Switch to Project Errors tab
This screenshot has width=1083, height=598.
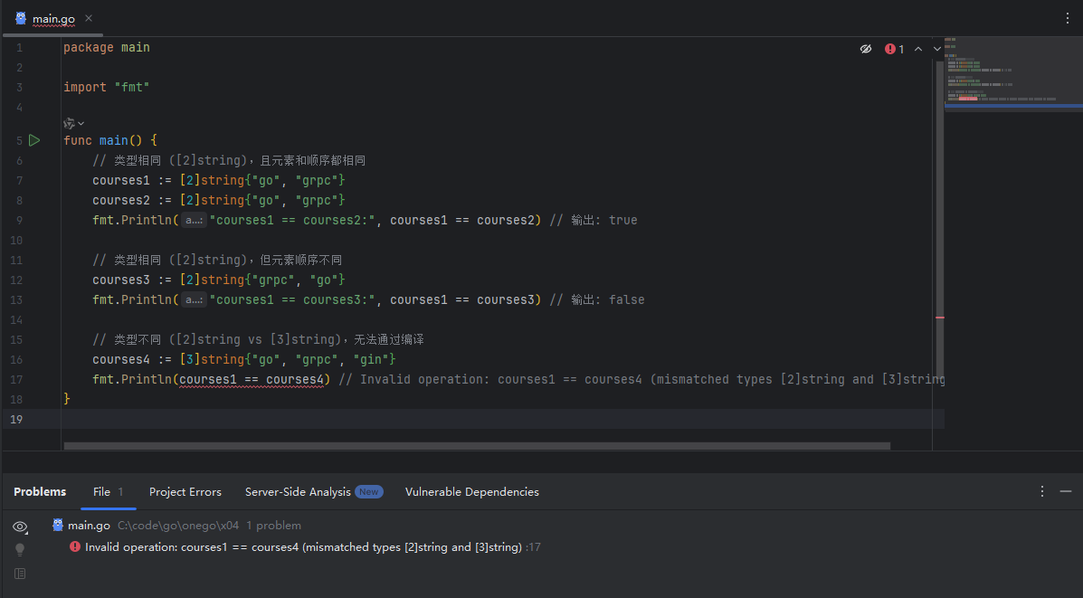(185, 491)
